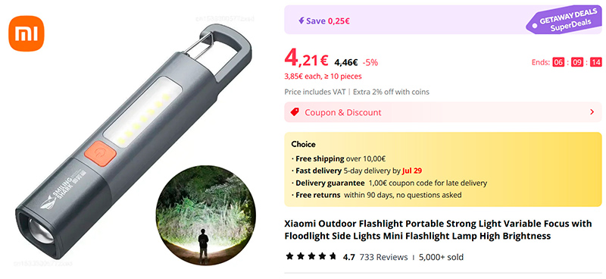Click the 3,85€ each bulk price text

click(323, 77)
